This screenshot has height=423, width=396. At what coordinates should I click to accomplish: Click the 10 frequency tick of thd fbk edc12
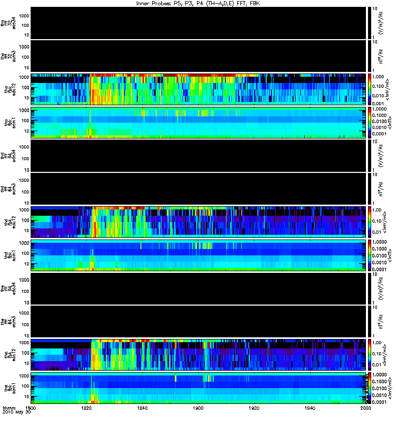[x=27, y=231]
